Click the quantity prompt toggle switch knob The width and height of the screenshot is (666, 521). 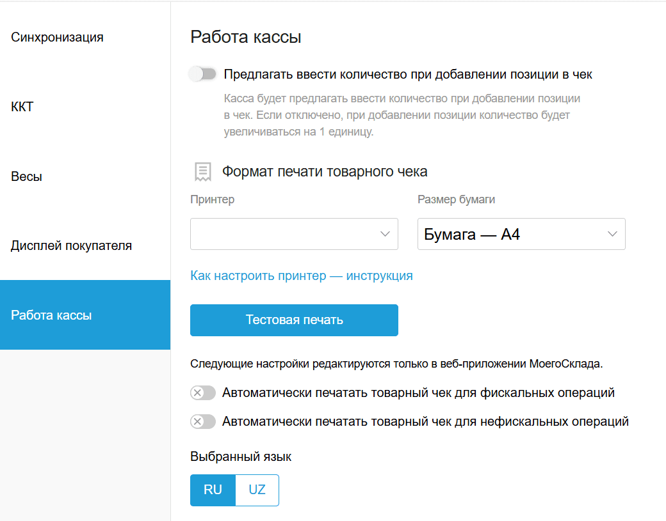click(x=197, y=74)
